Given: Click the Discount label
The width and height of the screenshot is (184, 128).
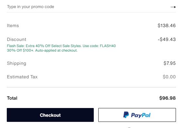Looking at the screenshot, I should click(x=16, y=39).
